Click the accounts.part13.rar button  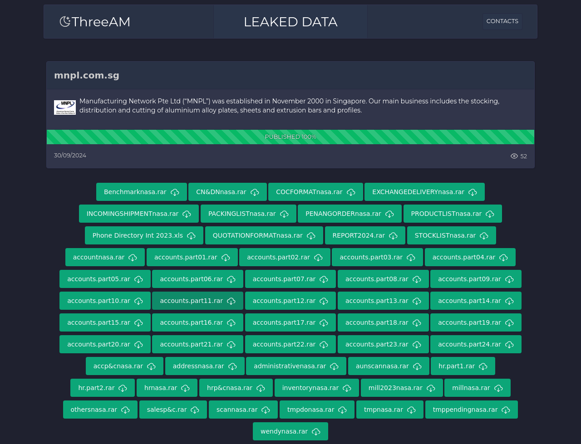point(383,301)
